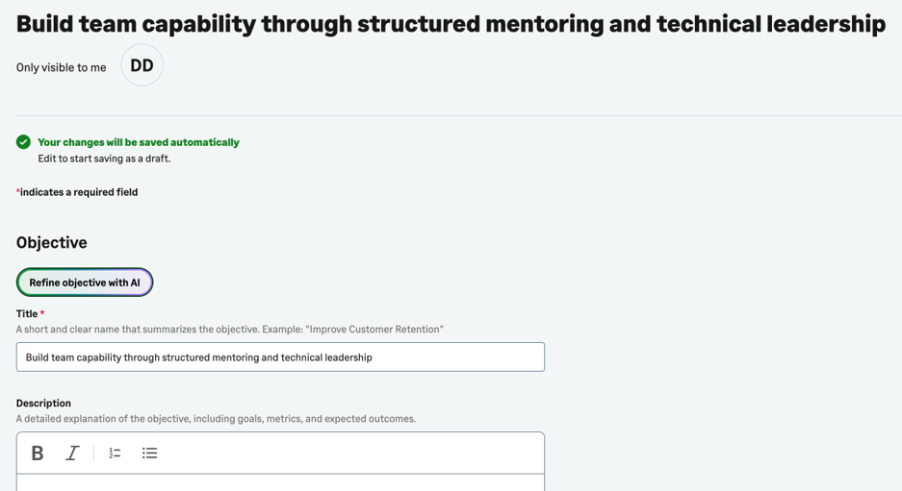Screen dimensions: 902x491
Task: Click the Title field label
Action: (27, 313)
